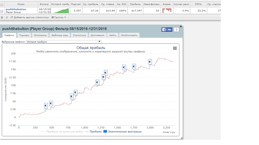The height and width of the screenshot is (145, 259).
Task: Select the Найти tab
Action: click(x=112, y=35)
